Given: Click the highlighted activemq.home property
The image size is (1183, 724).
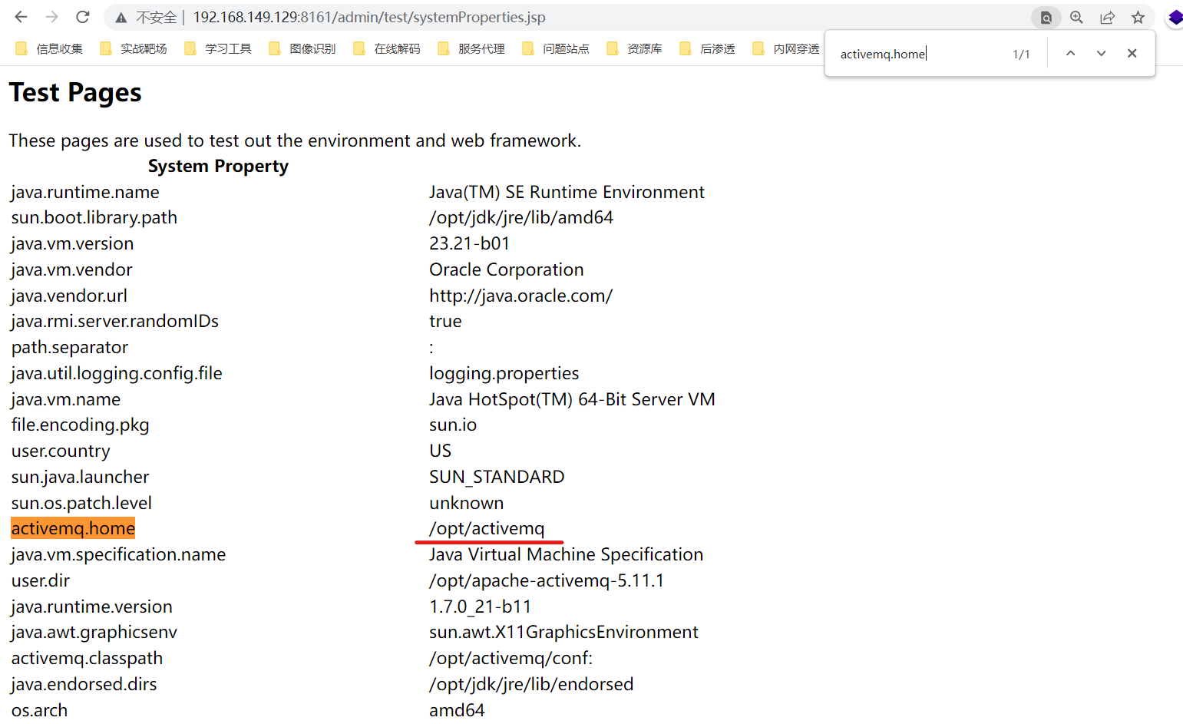Looking at the screenshot, I should tap(73, 528).
